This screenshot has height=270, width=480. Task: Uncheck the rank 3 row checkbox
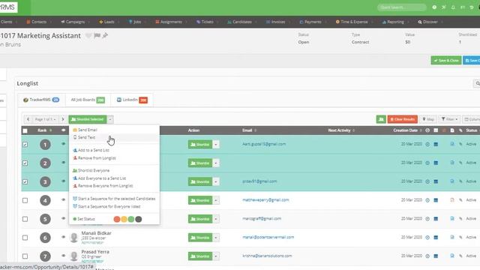[25, 181]
